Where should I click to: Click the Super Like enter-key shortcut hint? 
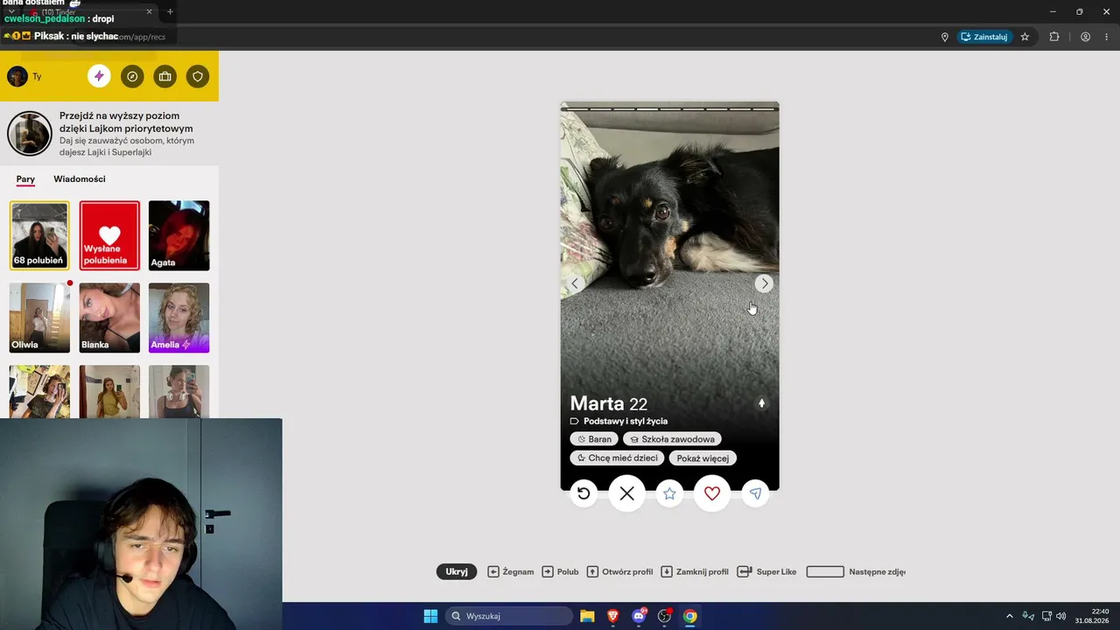pos(766,571)
